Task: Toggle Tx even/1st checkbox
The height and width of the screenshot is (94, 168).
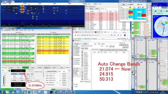Action: (27, 70)
